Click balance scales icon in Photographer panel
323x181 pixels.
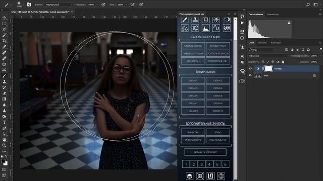(185, 28)
